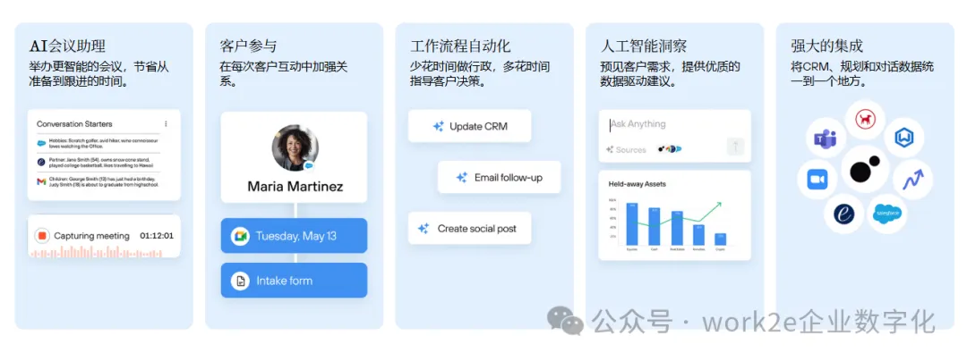The image size is (967, 361).
Task: Select the Email follow-up action
Action: (x=499, y=177)
